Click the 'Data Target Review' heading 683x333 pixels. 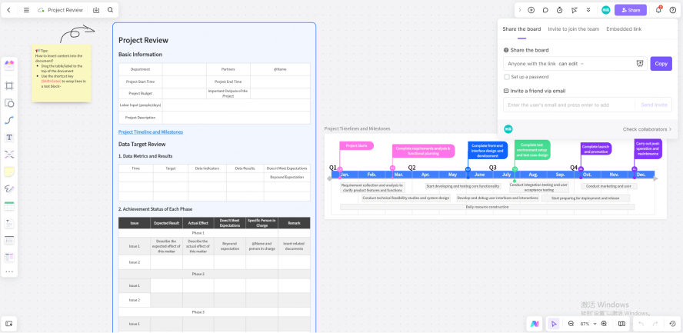click(142, 144)
